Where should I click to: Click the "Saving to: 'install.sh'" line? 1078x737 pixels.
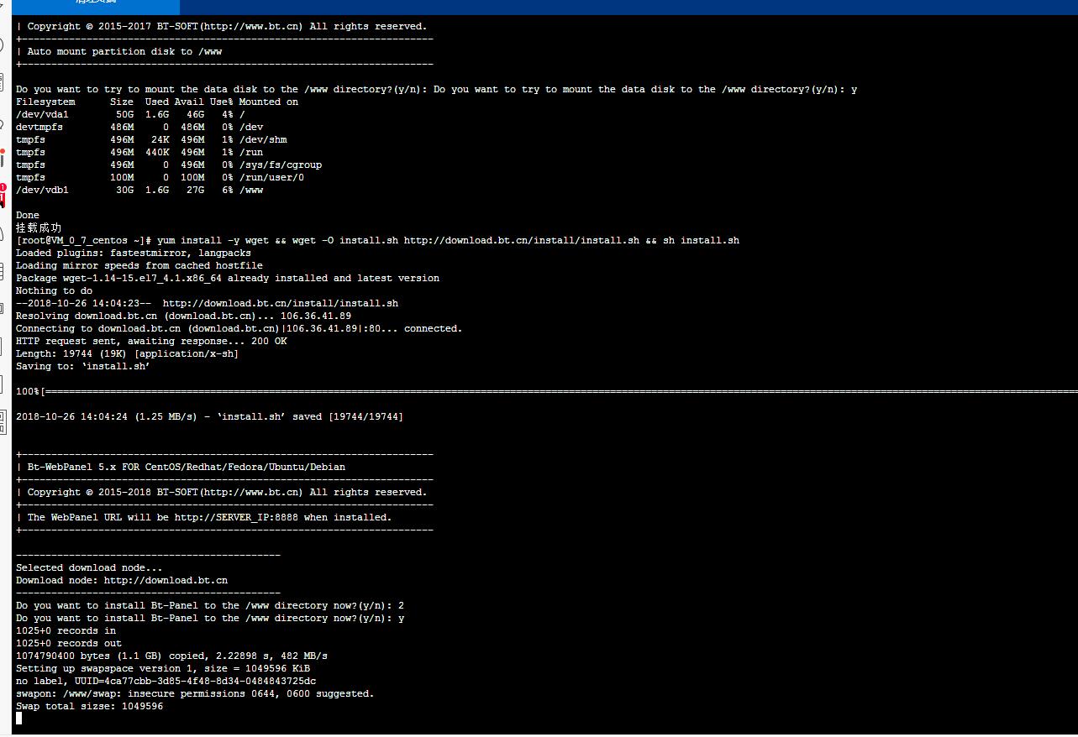pos(83,366)
